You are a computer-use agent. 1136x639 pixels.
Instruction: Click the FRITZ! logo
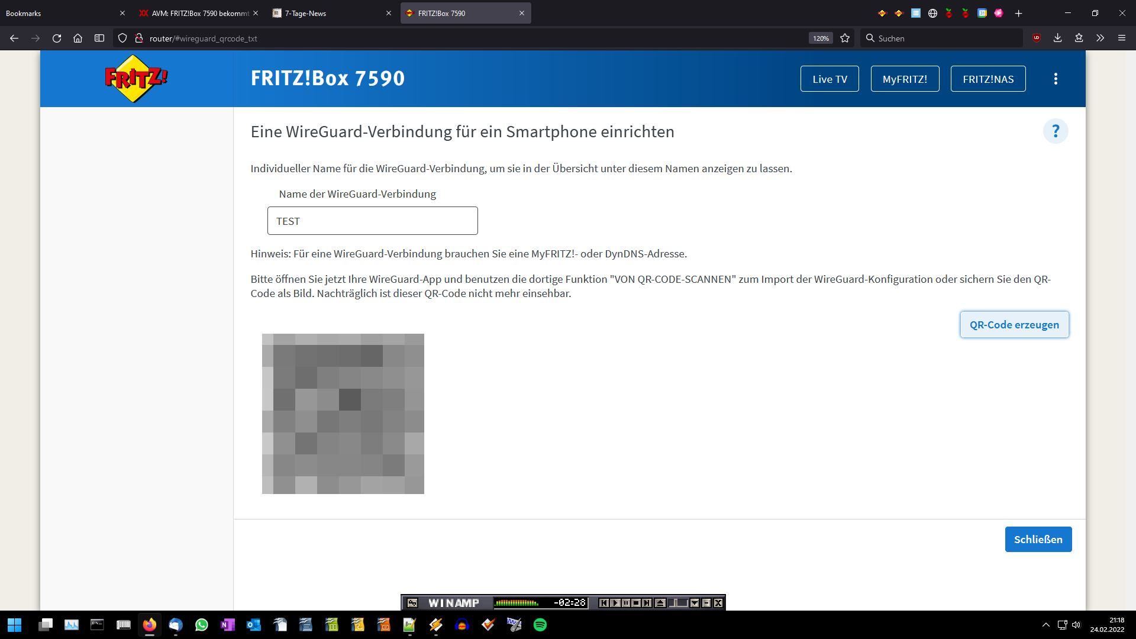click(136, 79)
